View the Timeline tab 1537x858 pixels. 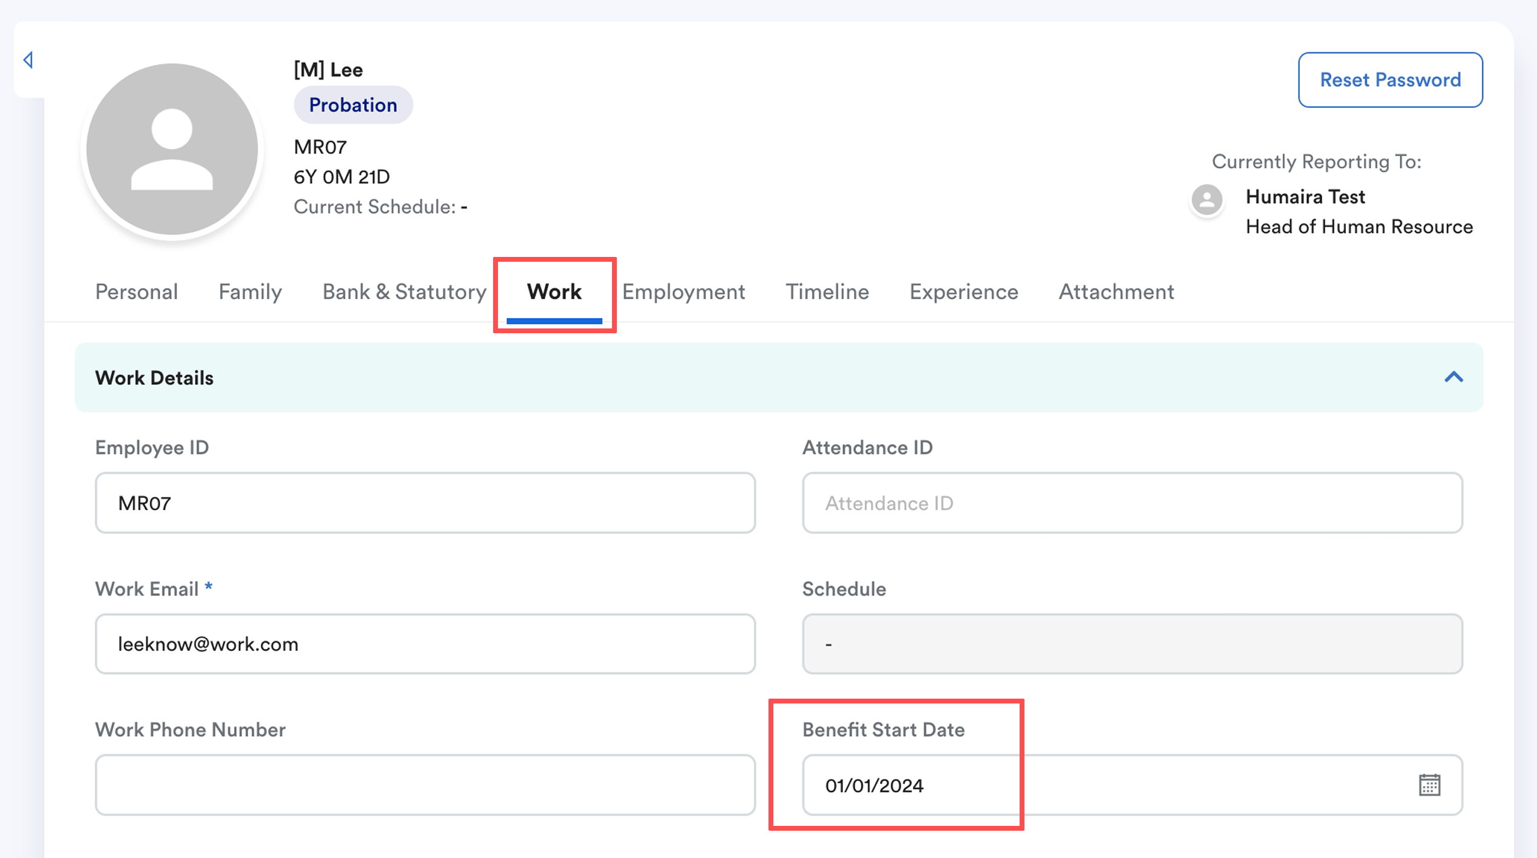coord(827,292)
